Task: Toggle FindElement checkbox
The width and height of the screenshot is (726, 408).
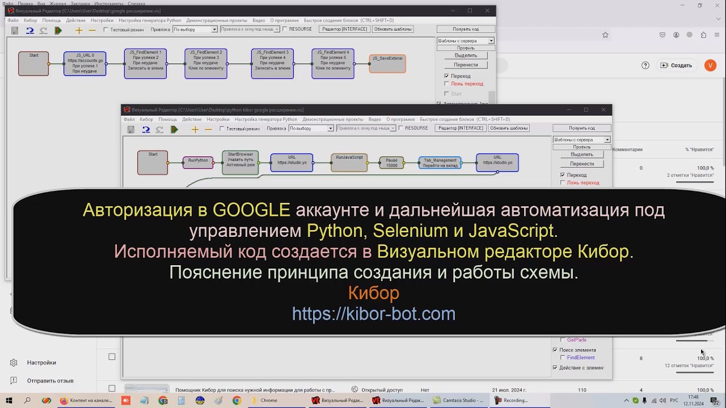Action: [x=563, y=358]
